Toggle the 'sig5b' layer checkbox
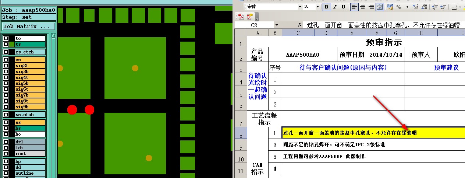The height and width of the screenshot is (178, 465). point(6,83)
